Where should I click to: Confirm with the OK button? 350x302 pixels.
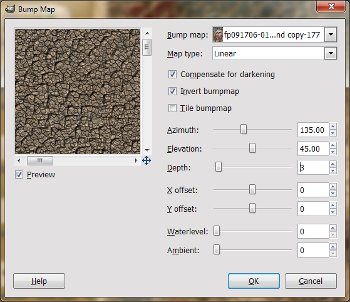[x=254, y=281]
